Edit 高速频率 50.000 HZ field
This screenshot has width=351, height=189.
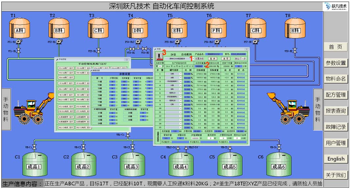[x=240, y=131]
